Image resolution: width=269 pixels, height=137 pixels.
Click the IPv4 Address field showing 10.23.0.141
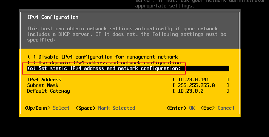click(201, 80)
